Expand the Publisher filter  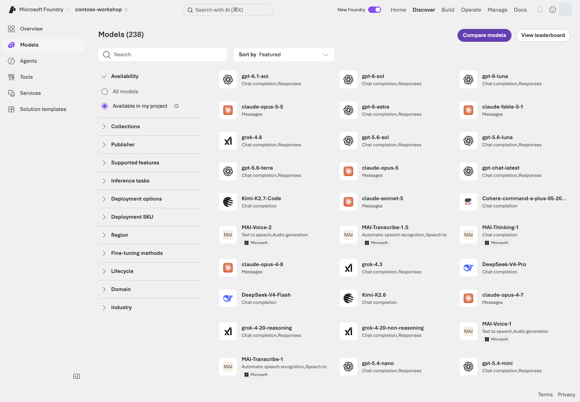151,145
